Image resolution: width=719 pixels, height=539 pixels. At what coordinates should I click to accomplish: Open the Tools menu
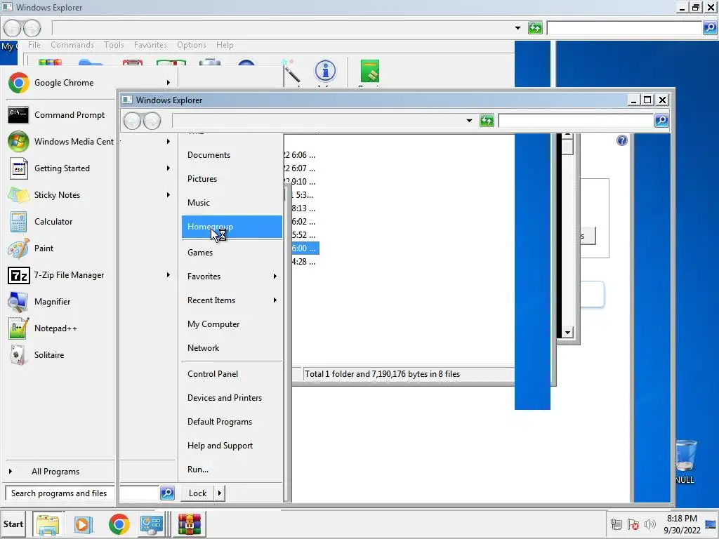(114, 45)
